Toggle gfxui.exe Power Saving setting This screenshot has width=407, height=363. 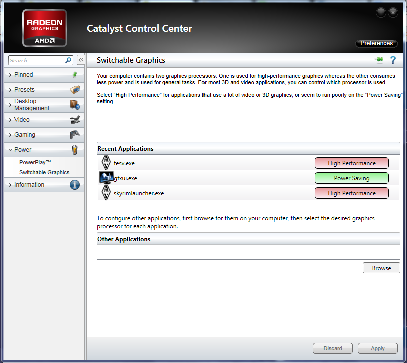[352, 178]
